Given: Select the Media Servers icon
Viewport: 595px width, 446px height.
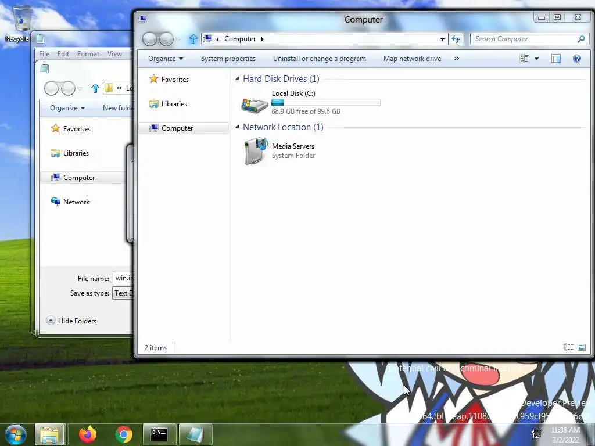Looking at the screenshot, I should pyautogui.click(x=256, y=151).
